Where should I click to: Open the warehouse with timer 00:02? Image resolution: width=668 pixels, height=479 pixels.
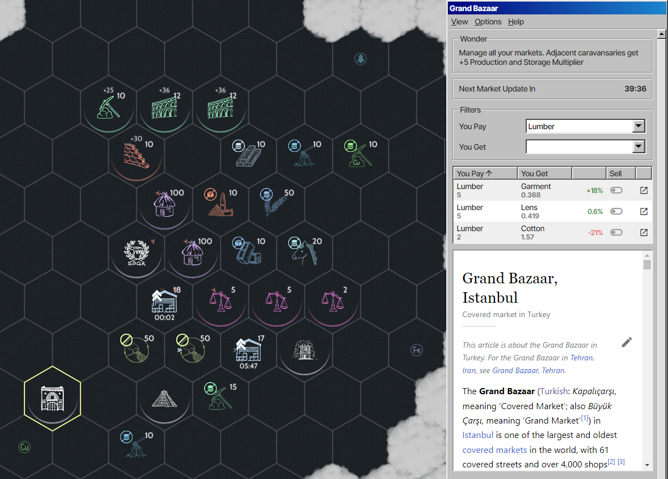(165, 303)
